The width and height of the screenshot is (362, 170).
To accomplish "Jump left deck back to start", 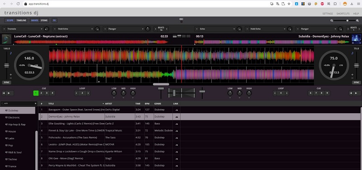I will (4, 93).
